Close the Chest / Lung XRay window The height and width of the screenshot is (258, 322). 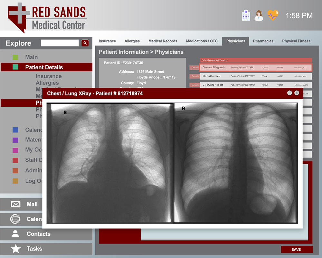(x=297, y=93)
